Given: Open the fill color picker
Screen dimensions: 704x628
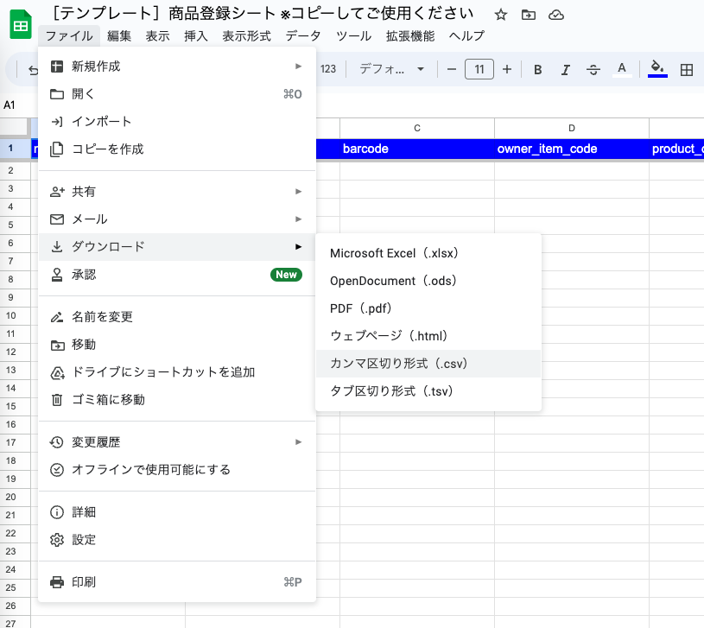Looking at the screenshot, I should [x=657, y=69].
